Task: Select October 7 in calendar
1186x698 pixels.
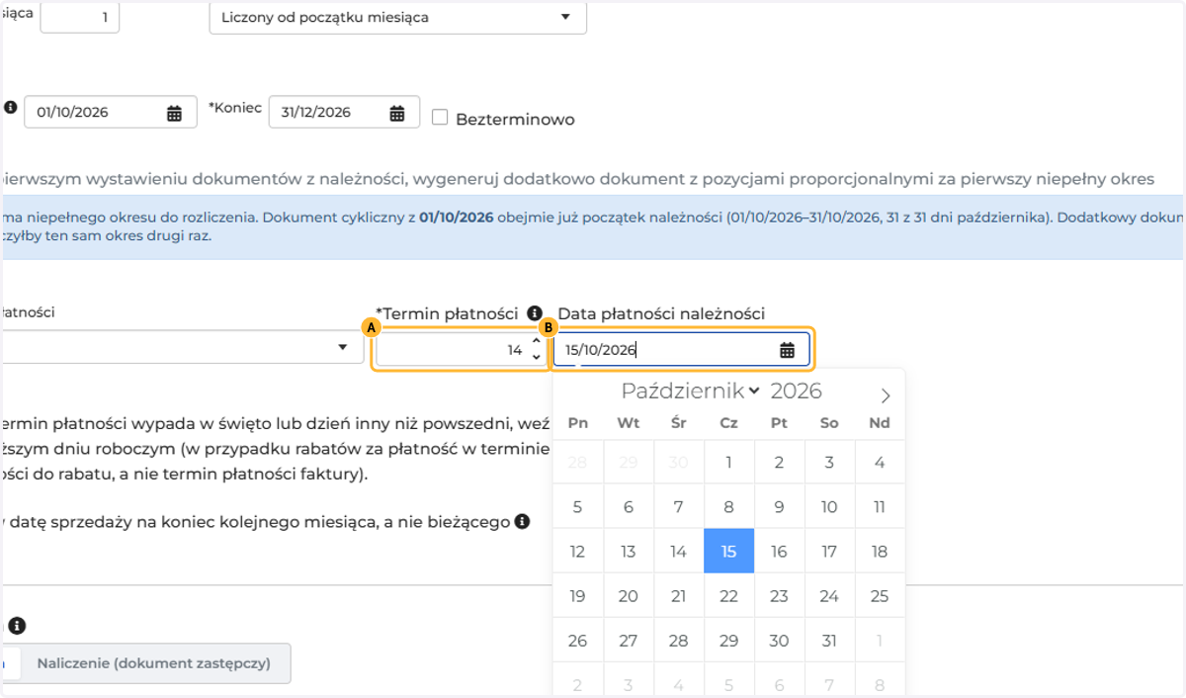Action: click(678, 506)
